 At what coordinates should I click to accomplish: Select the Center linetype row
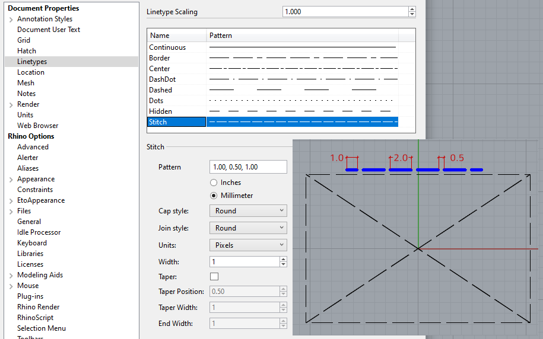[272, 69]
